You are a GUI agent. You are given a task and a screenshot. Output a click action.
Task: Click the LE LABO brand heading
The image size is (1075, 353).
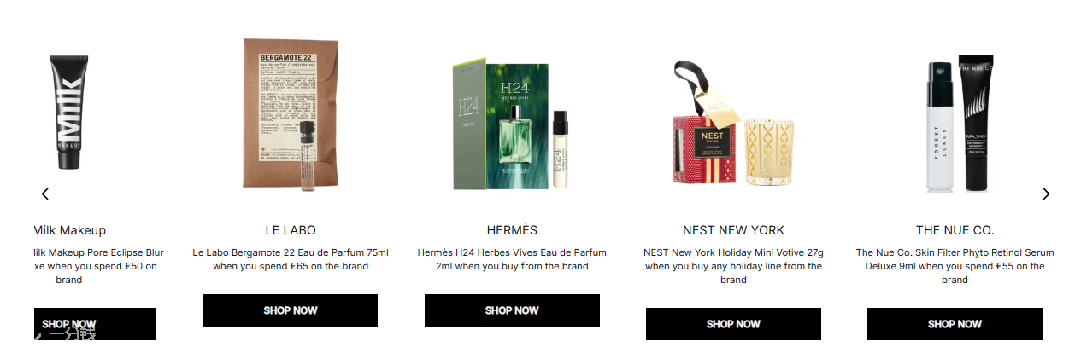tap(290, 230)
